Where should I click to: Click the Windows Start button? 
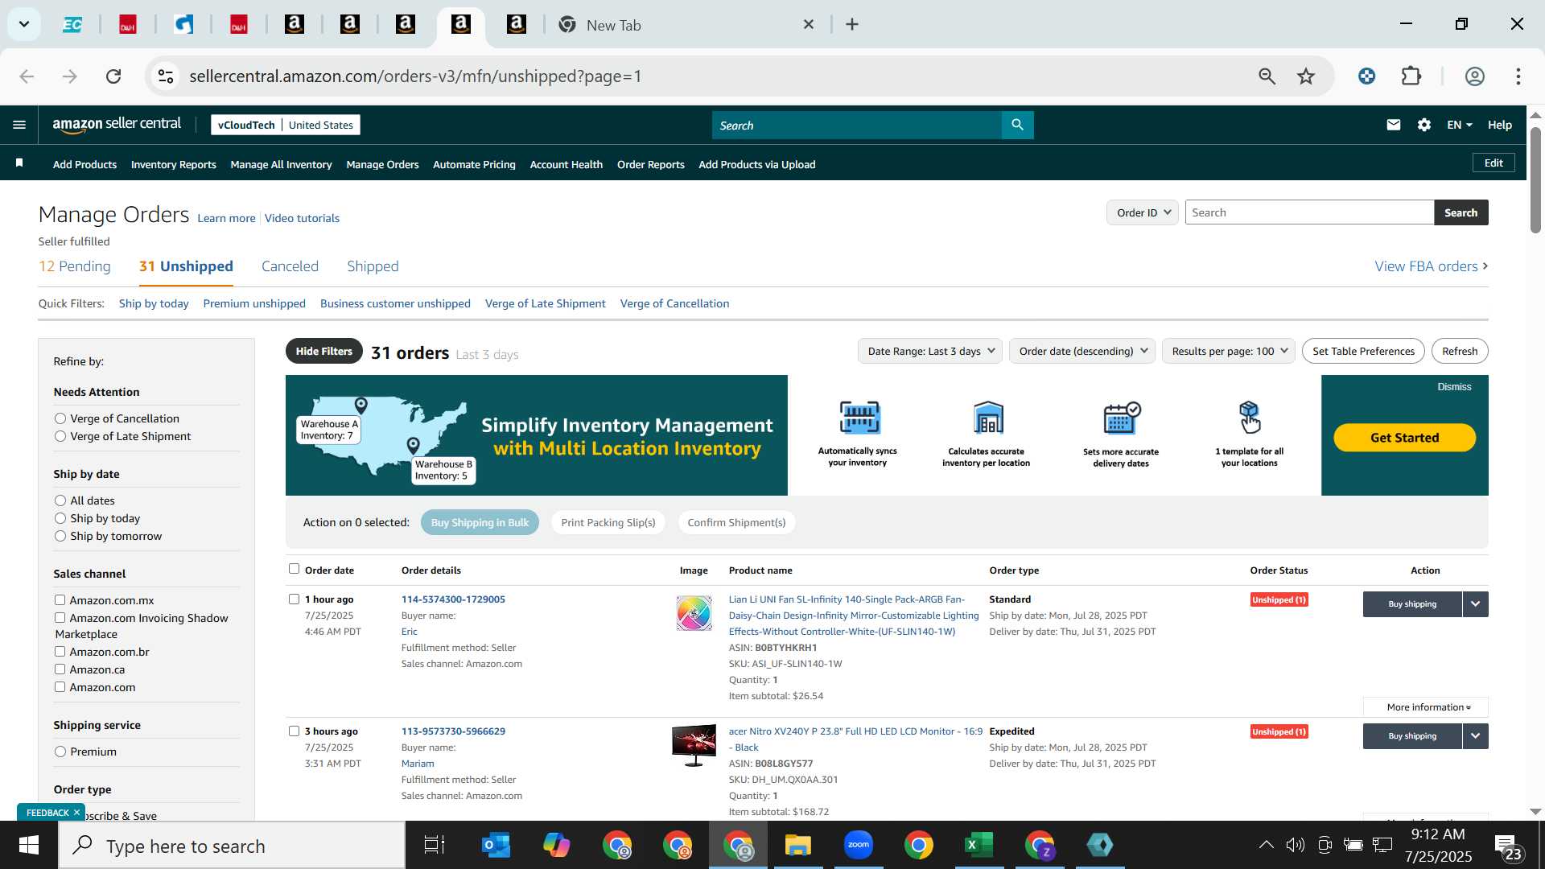(29, 846)
